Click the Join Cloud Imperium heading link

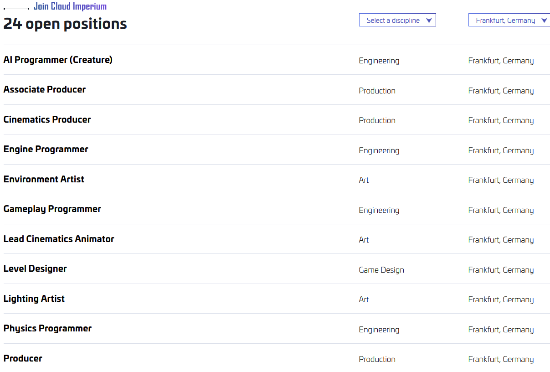coord(70,6)
